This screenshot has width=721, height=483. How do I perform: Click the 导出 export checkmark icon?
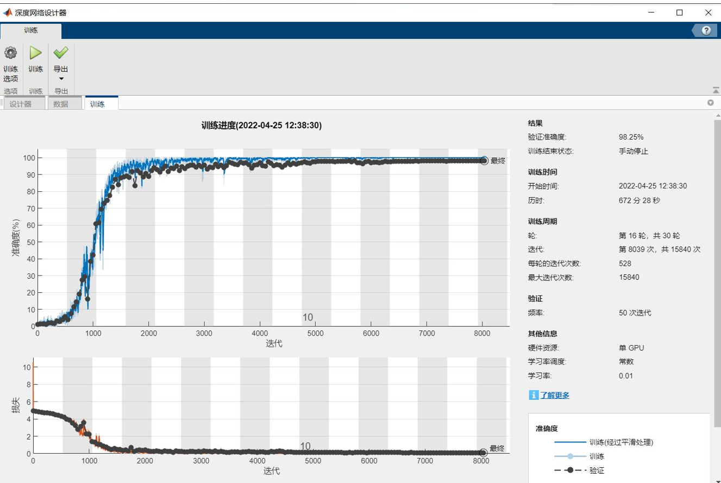pyautogui.click(x=61, y=53)
